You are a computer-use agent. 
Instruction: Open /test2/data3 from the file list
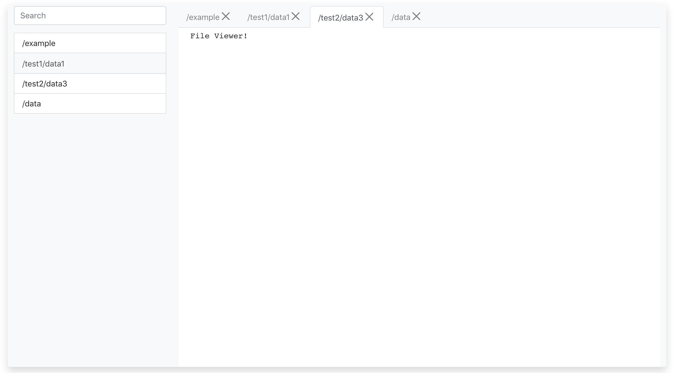[x=45, y=84]
